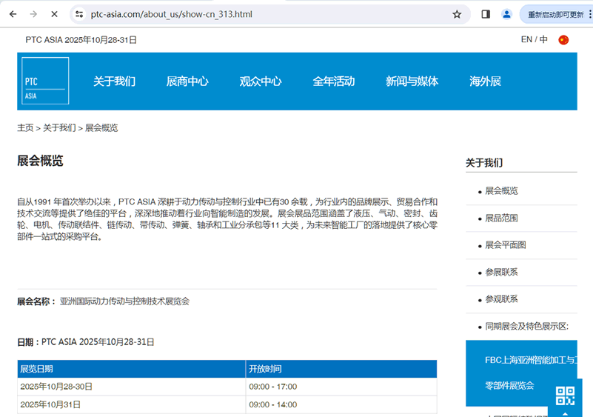
Task: Open the Chrome profile avatar
Action: click(507, 14)
